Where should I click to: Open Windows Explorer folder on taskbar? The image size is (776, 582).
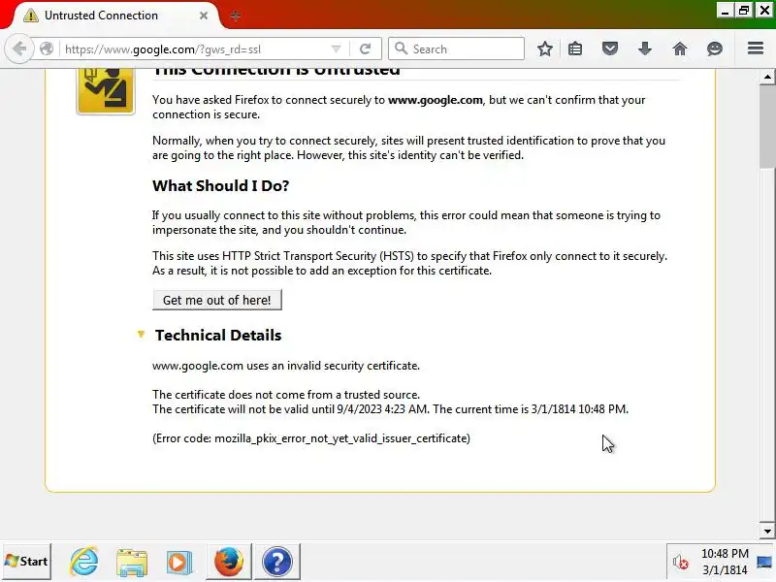(132, 563)
